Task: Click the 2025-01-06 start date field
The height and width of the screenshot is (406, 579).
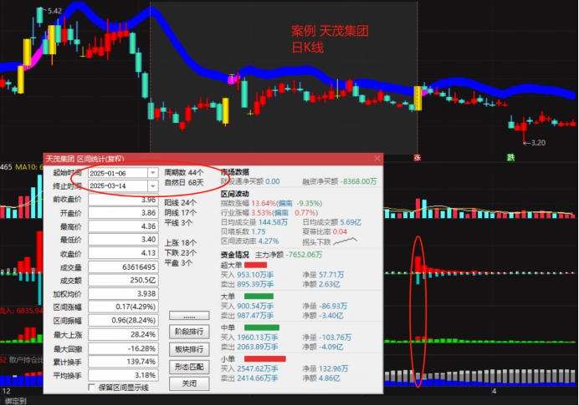Action: click(118, 173)
